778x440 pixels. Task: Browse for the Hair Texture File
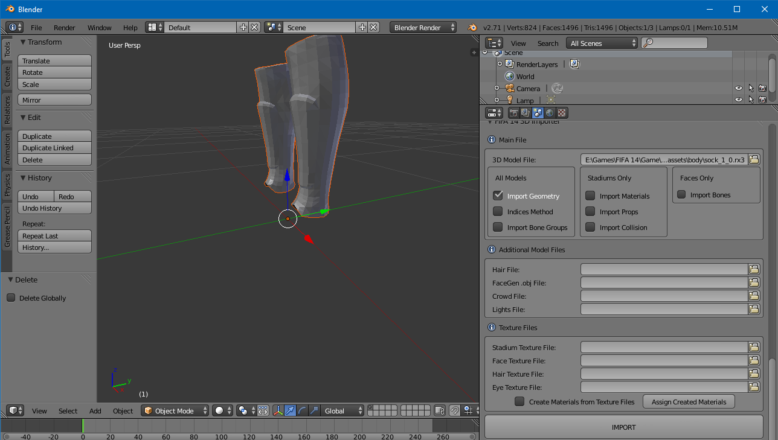point(754,374)
